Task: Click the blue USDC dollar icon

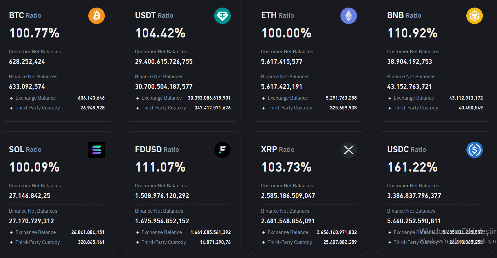Action: (475, 150)
